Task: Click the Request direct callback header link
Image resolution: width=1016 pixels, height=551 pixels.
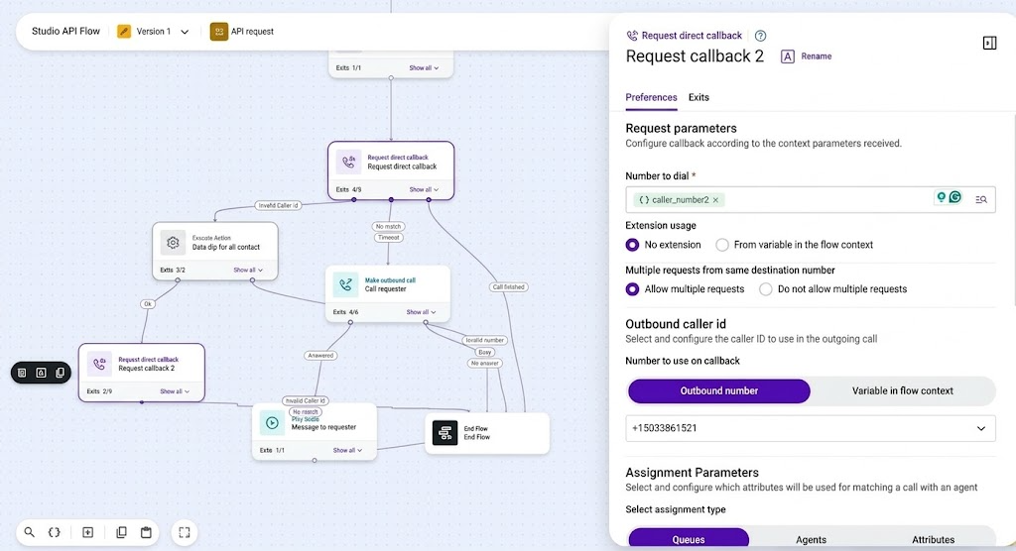Action: click(692, 36)
